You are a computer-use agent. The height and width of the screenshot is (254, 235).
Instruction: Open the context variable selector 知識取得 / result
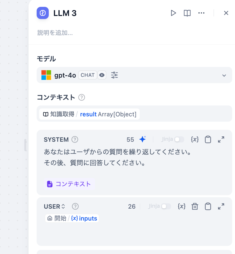(x=89, y=114)
